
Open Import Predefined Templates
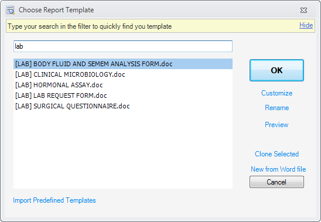(x=54, y=200)
